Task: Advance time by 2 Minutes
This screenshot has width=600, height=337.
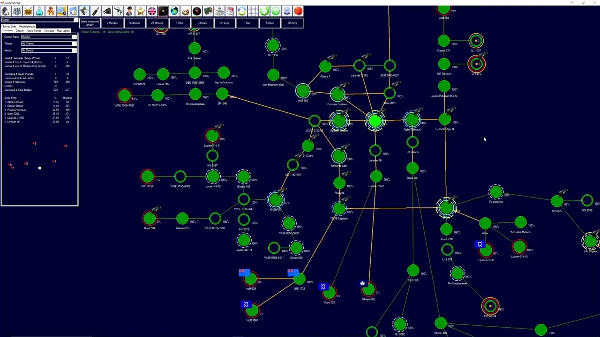Action: [x=112, y=23]
